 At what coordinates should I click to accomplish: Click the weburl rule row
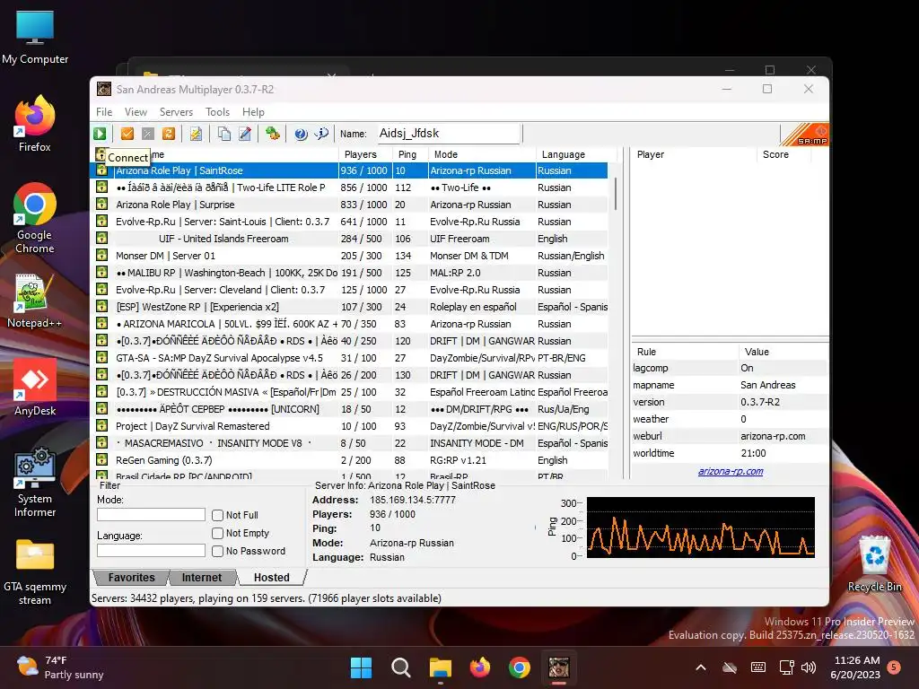click(x=730, y=437)
